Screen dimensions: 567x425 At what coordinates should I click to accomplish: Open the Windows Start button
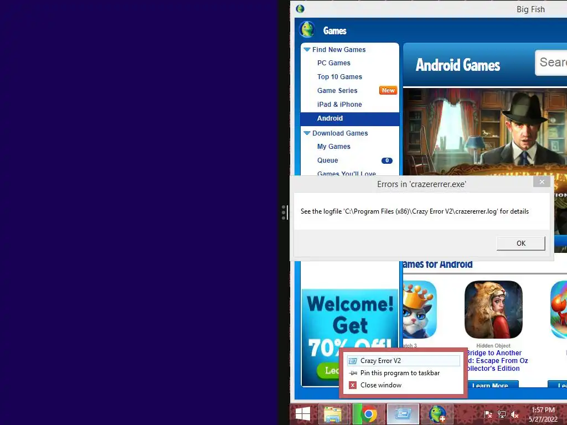pyautogui.click(x=303, y=414)
